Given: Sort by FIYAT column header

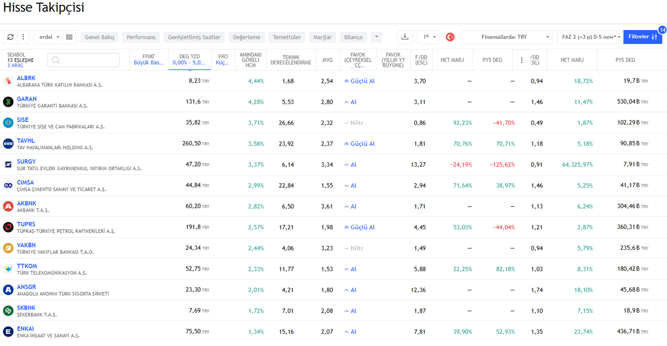Looking at the screenshot, I should (x=148, y=59).
